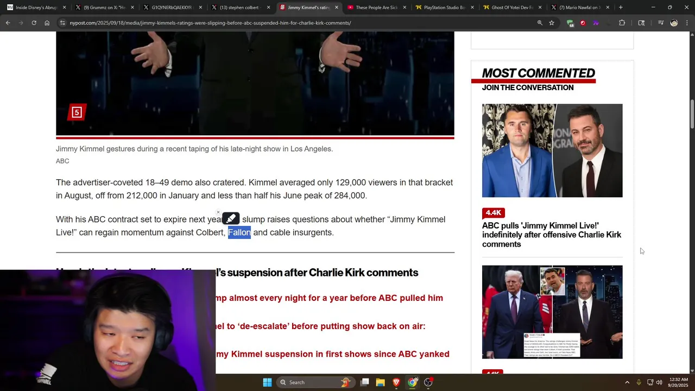Open the Extensions puzzle menu
Screen dimensions: 695x391
tap(622, 23)
